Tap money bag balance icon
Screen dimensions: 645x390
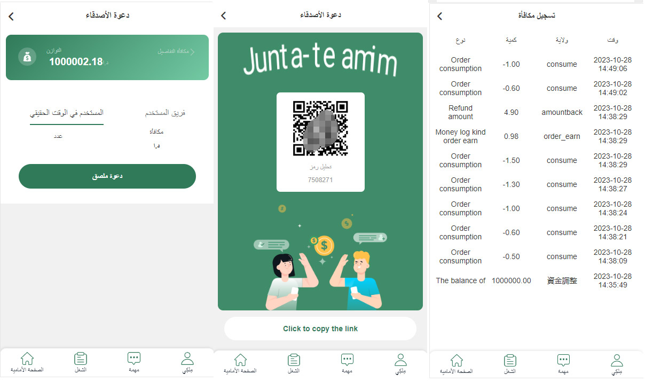(x=27, y=57)
